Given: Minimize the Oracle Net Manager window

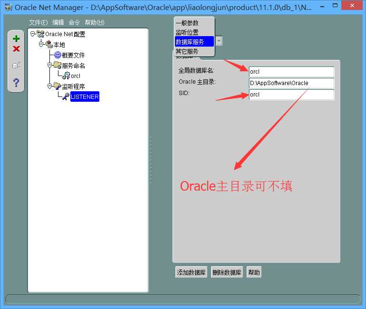Looking at the screenshot, I should pos(322,6).
